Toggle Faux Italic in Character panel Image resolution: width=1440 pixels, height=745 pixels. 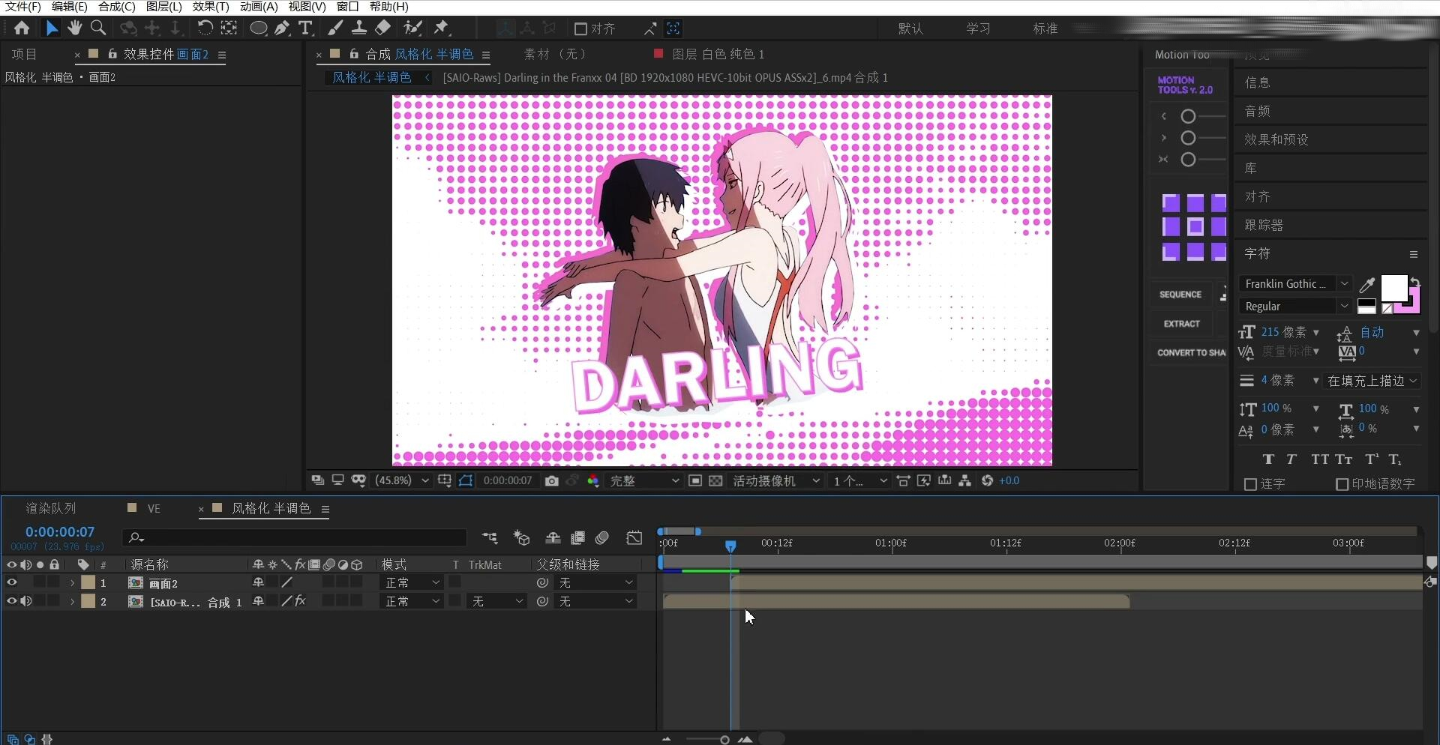[1291, 459]
